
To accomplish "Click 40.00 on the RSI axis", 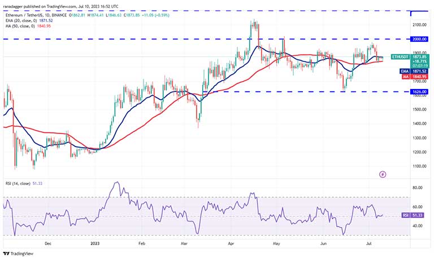I will click(418, 225).
